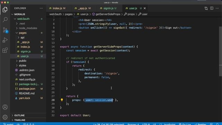Click the Prettier status item

[200, 124]
